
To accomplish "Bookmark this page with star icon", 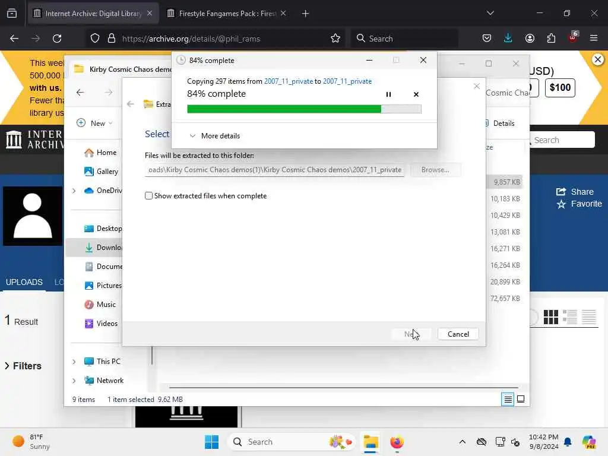I will click(x=335, y=38).
